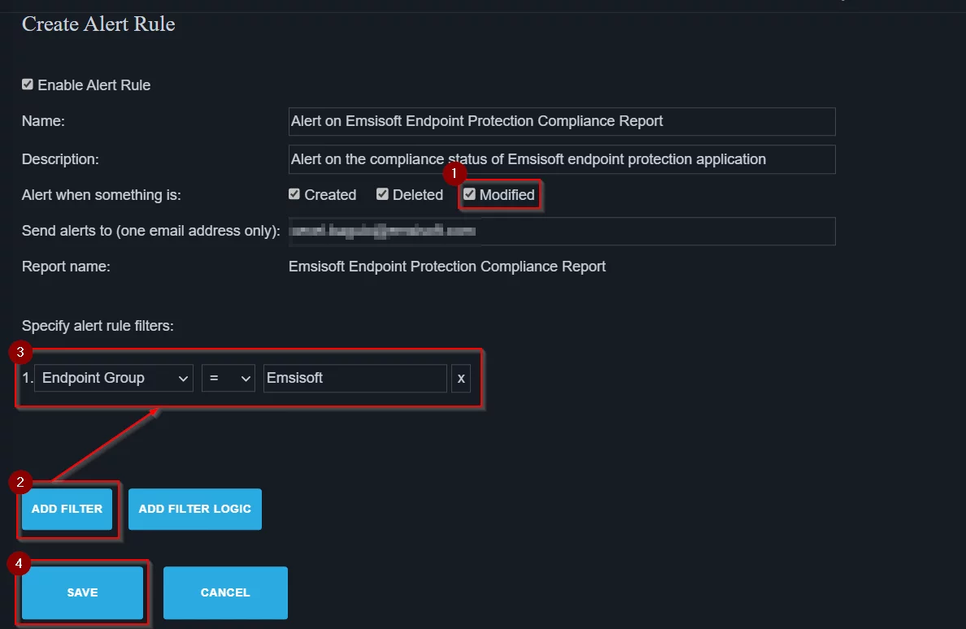Click the Emsisoft filter value field

(x=354, y=378)
